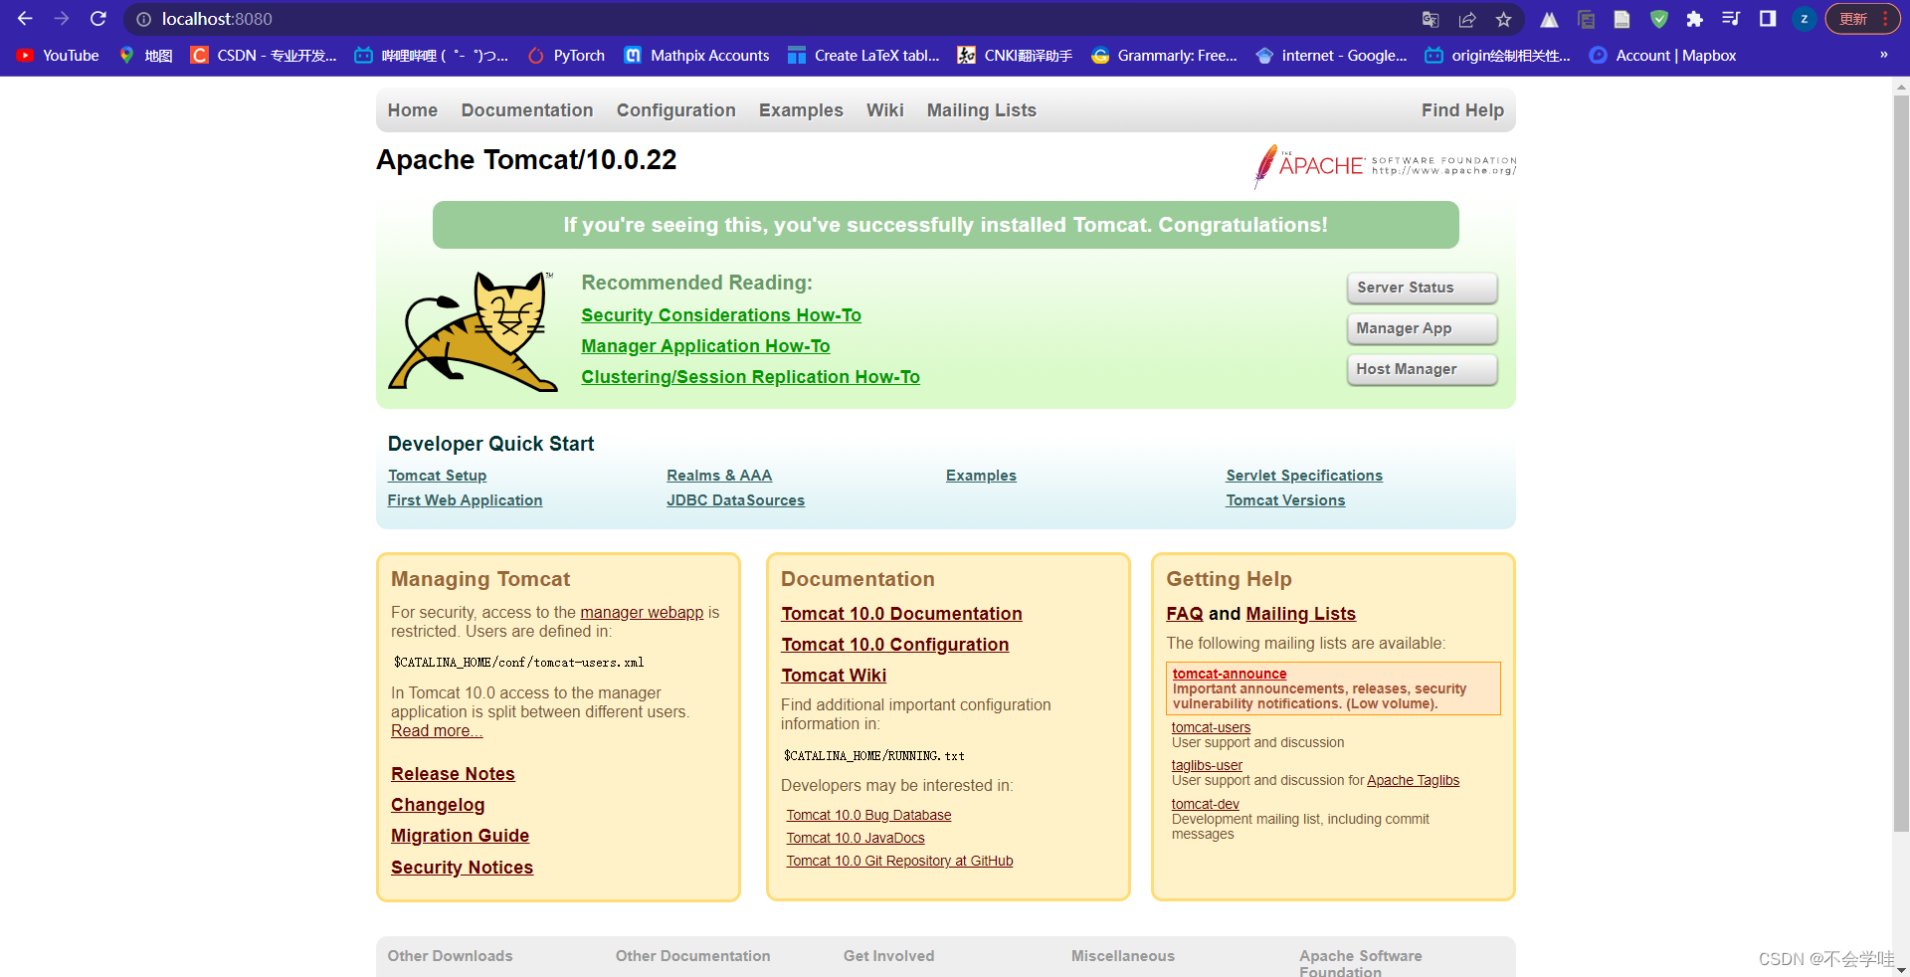1910x977 pixels.
Task: Open the FAQ link in Getting Help
Action: pyautogui.click(x=1185, y=614)
